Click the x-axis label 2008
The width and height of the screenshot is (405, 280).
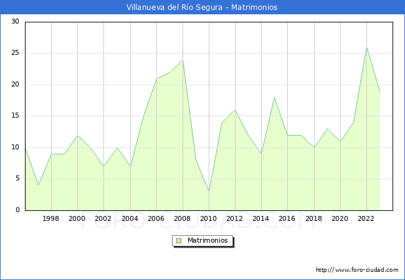(x=182, y=218)
